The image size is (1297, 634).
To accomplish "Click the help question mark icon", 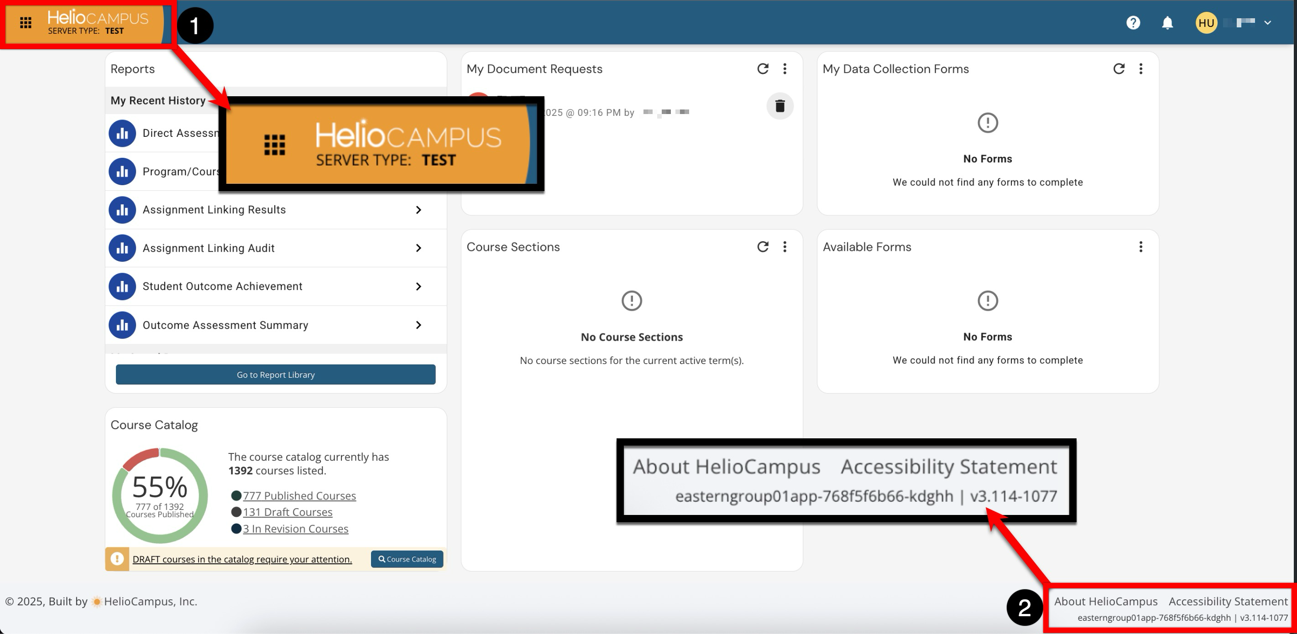I will tap(1133, 23).
